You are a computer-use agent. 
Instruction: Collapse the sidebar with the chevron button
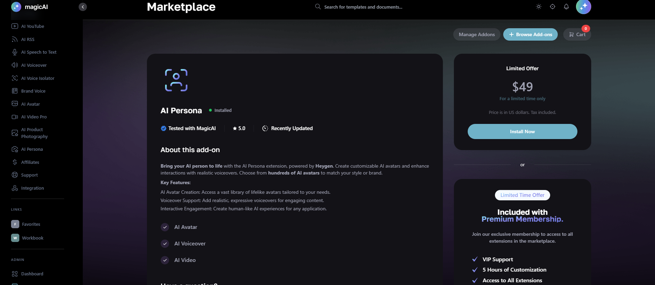coord(83,7)
